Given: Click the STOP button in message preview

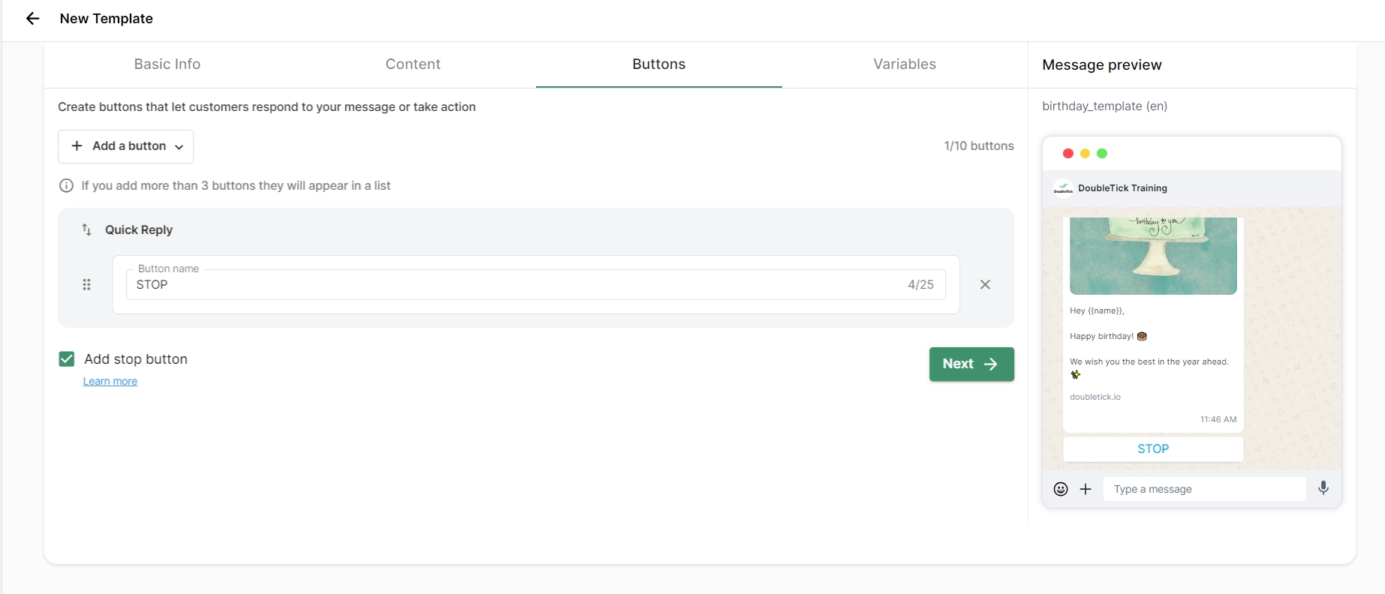Looking at the screenshot, I should click(x=1153, y=449).
